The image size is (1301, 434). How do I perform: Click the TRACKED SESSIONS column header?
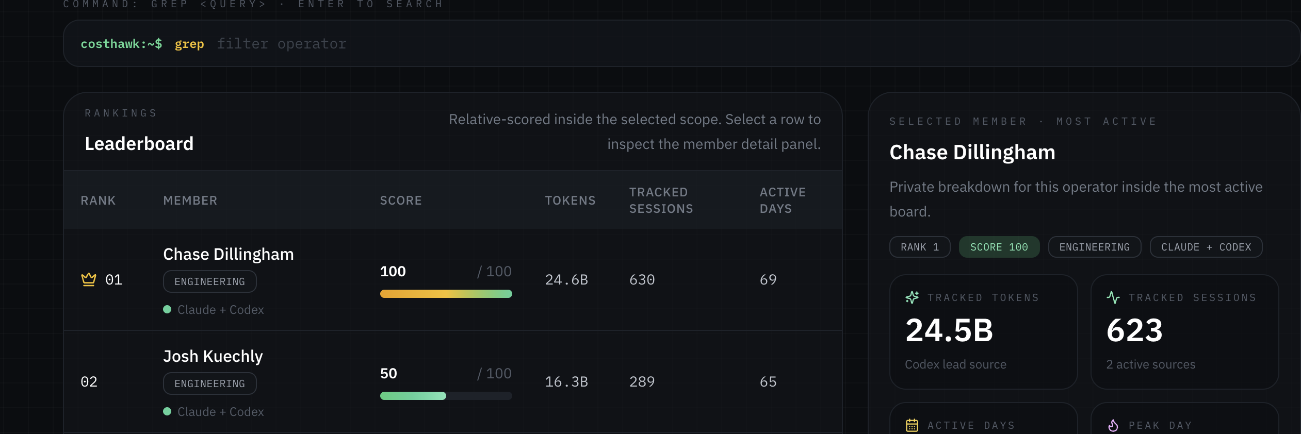coord(661,200)
